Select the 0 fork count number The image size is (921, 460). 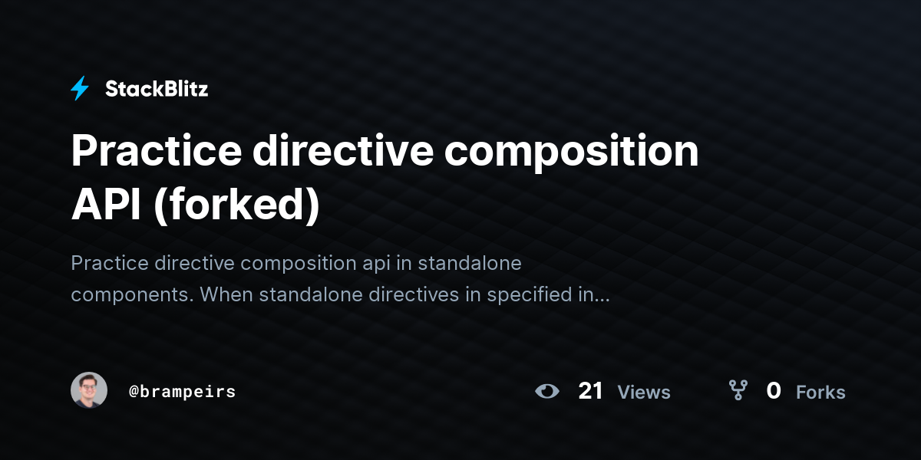774,391
